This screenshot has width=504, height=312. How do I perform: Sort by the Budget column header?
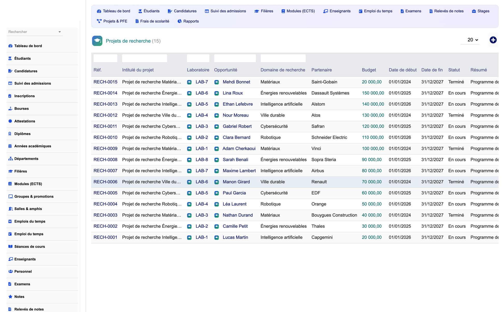coord(369,70)
